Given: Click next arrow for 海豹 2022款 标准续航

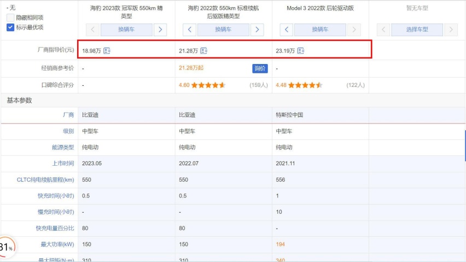Looking at the screenshot, I should 257,30.
